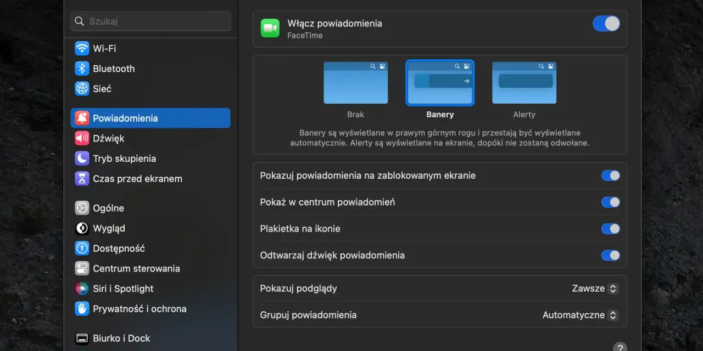Select the Brak notification style thumbnail

(x=355, y=83)
